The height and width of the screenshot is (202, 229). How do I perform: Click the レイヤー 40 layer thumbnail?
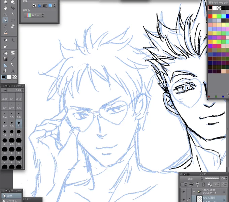tap(199, 199)
